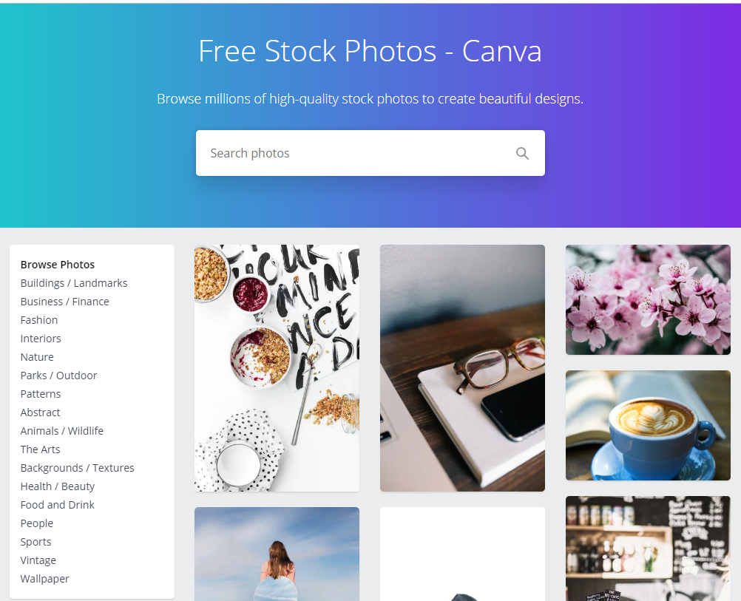Viewport: 741px width, 601px height.
Task: Open the granola bowls flat-lay photo
Action: click(x=277, y=368)
